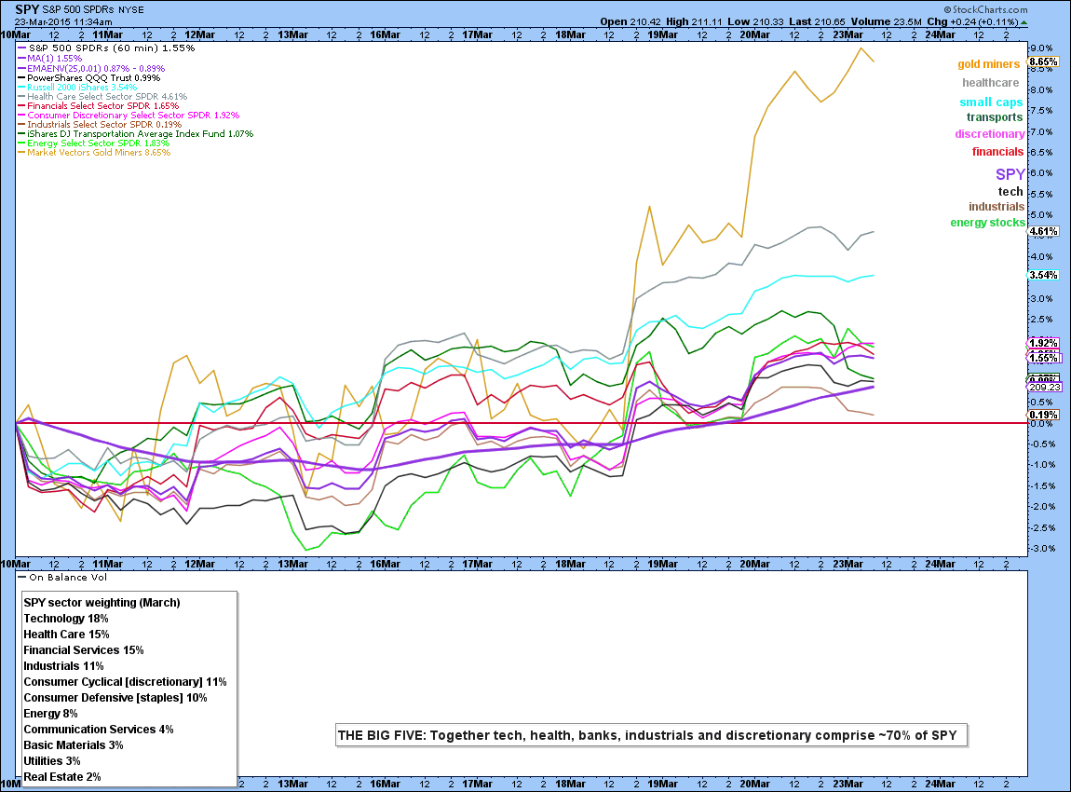Viewport: 1071px width, 792px height.
Task: Click the 8.65% value tag on the right axis
Action: tap(1044, 61)
